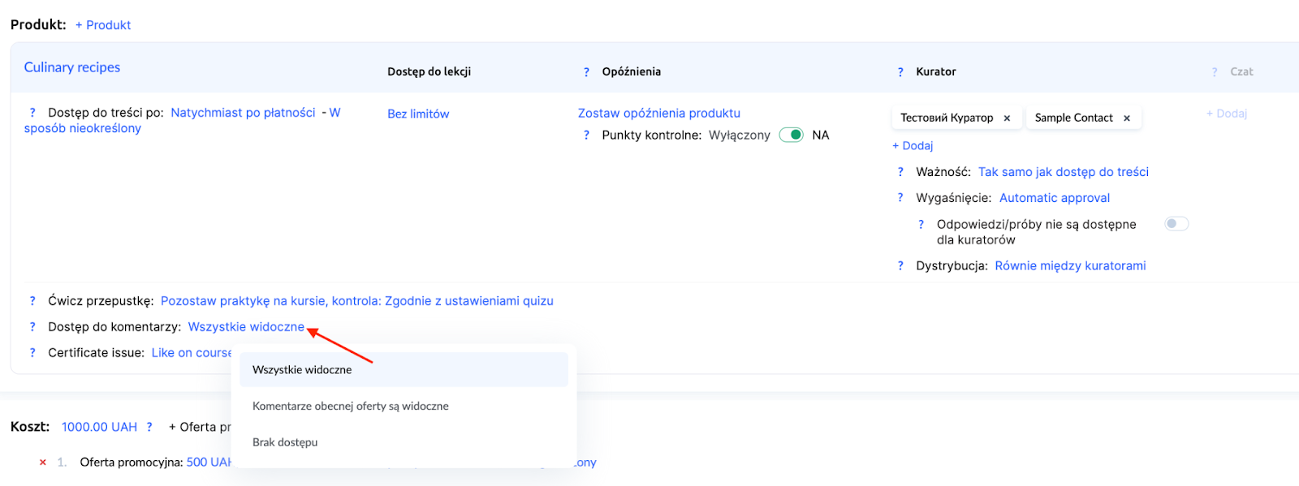Open the Culinary recipes product link
1299x486 pixels.
coord(72,67)
